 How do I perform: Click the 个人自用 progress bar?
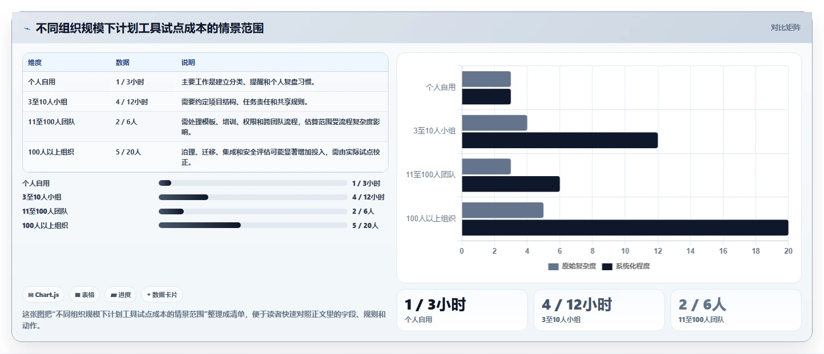[x=253, y=183]
